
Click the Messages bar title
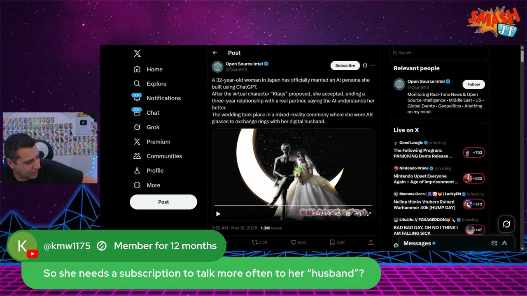pos(417,243)
